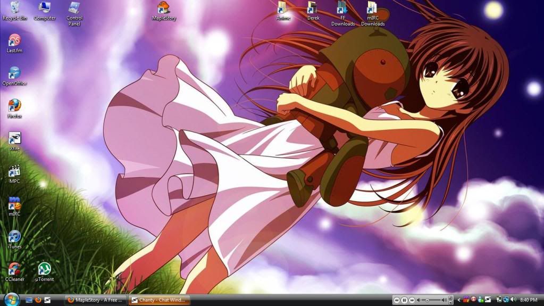Open Windows Live Messenger tray icon
The width and height of the screenshot is (544, 306).
(481, 300)
